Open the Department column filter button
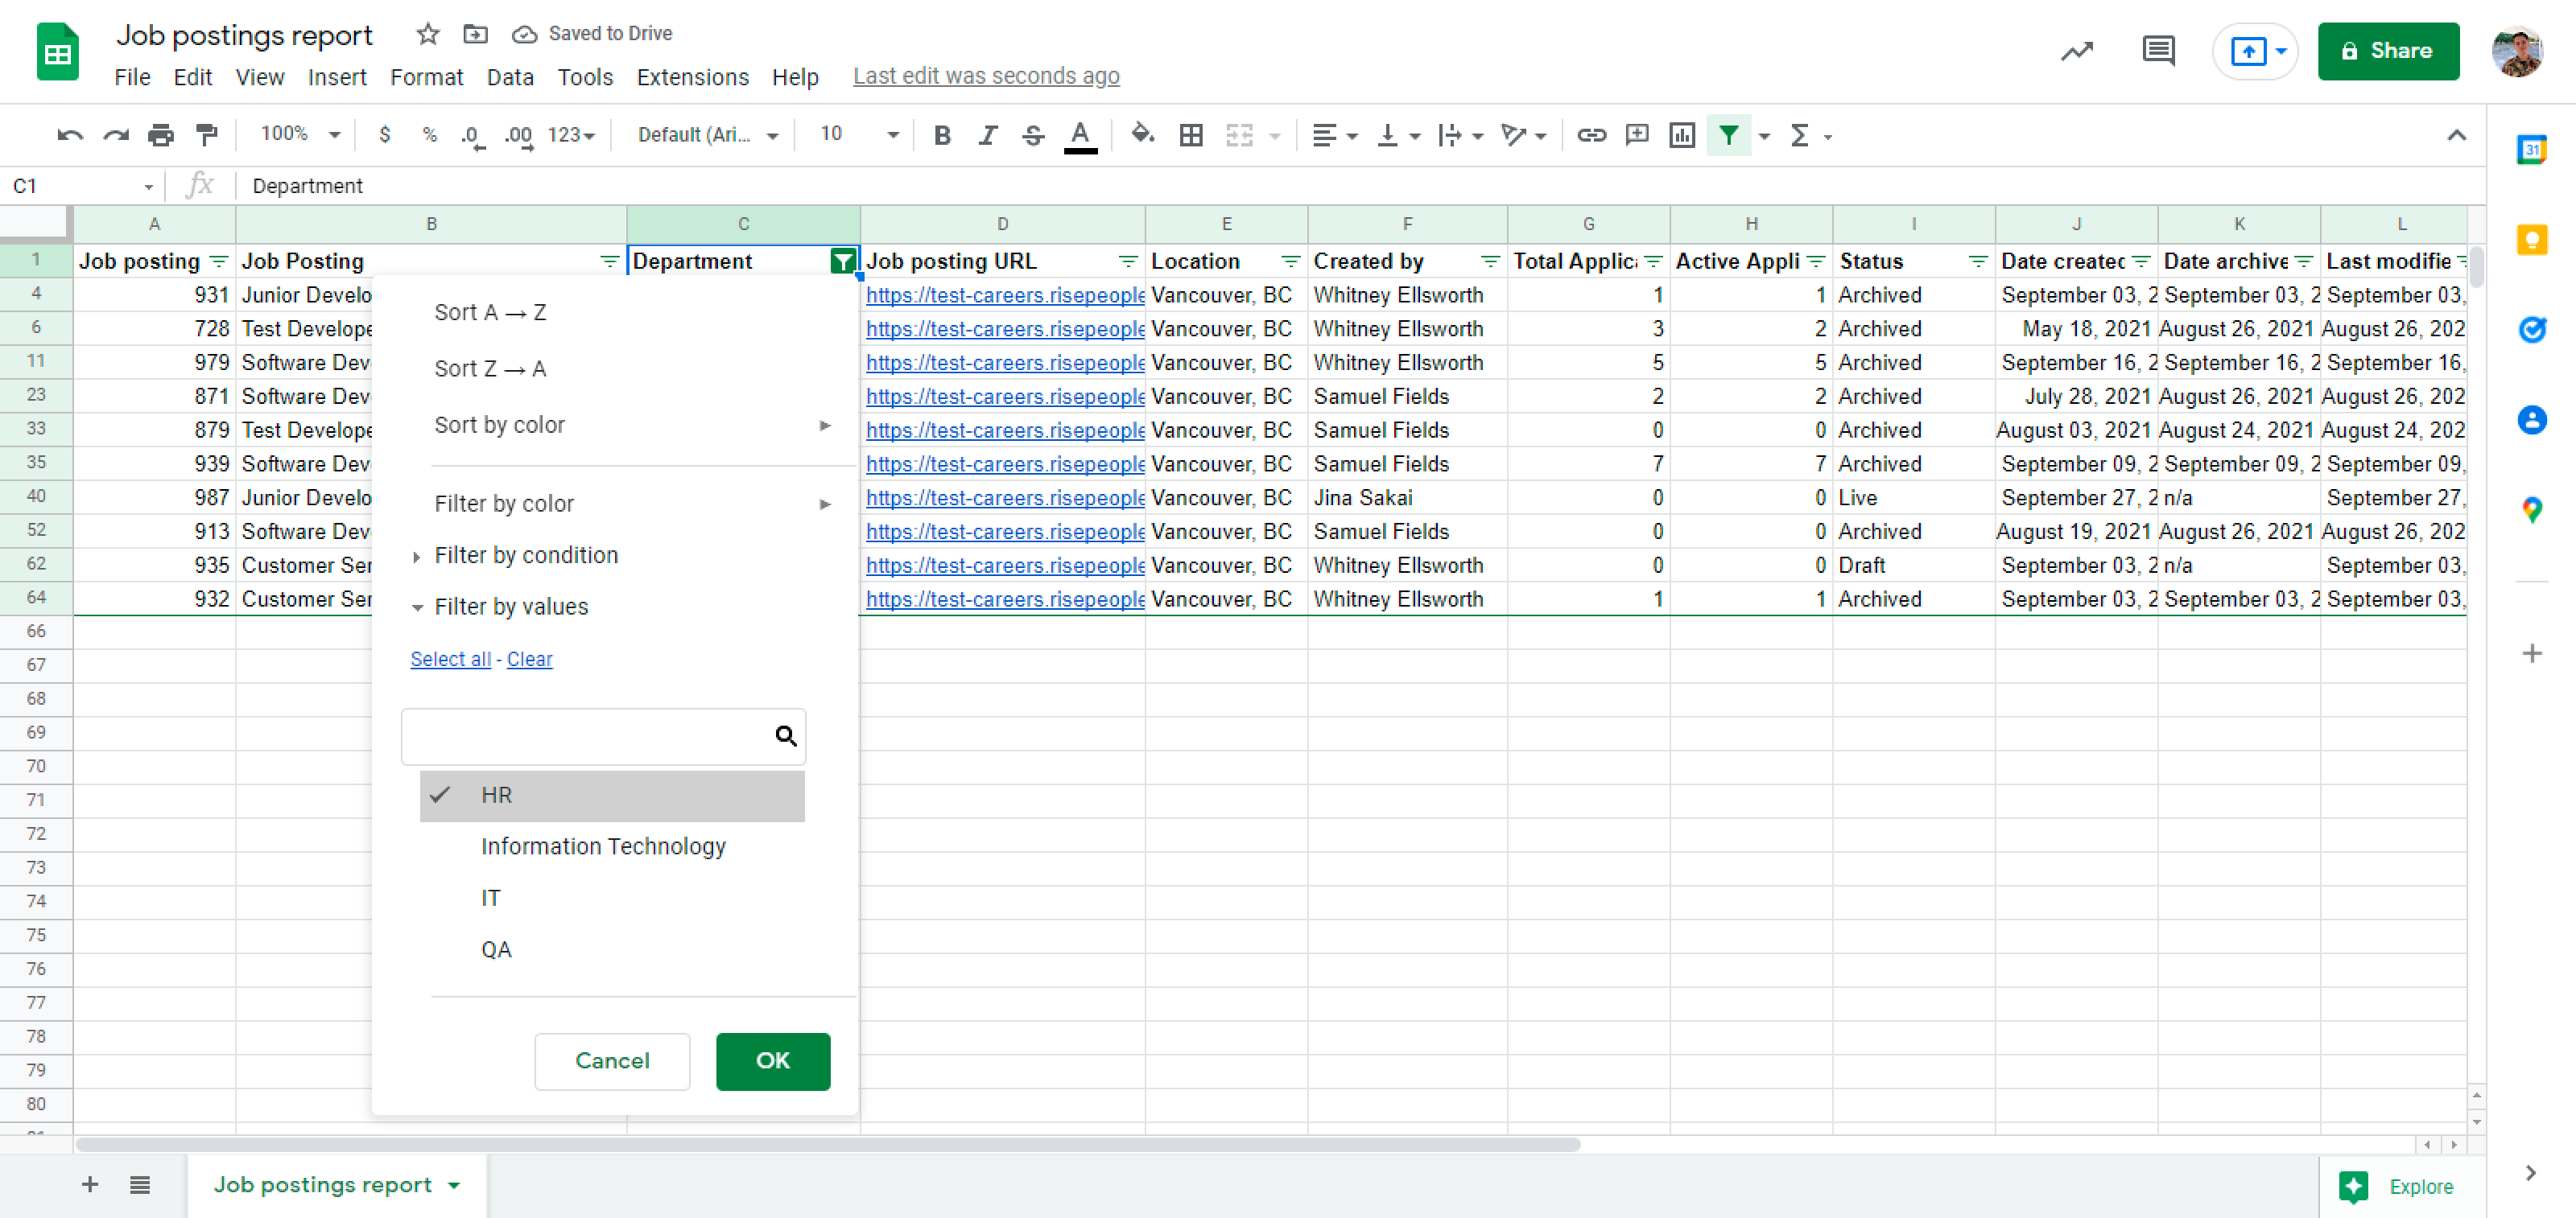 (x=843, y=261)
